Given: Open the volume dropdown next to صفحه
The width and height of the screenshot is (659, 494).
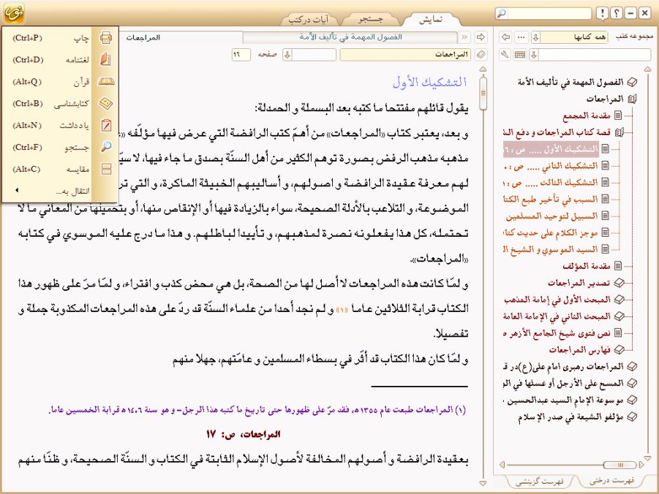Looking at the screenshot, I should coord(287,55).
